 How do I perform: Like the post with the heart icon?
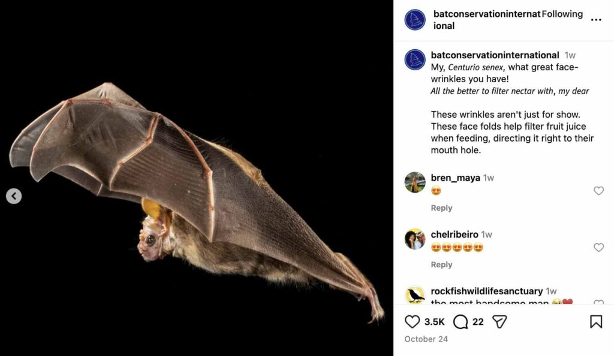pyautogui.click(x=413, y=322)
